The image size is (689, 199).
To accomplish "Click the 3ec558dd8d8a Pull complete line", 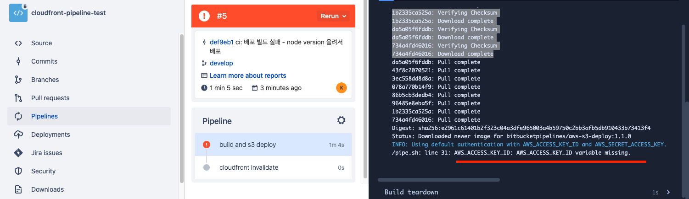I will [436, 79].
